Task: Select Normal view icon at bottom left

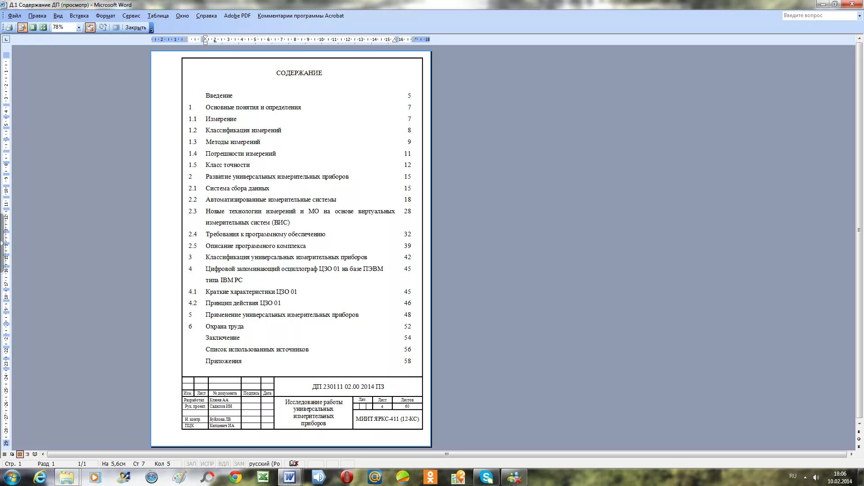Action: click(x=4, y=454)
